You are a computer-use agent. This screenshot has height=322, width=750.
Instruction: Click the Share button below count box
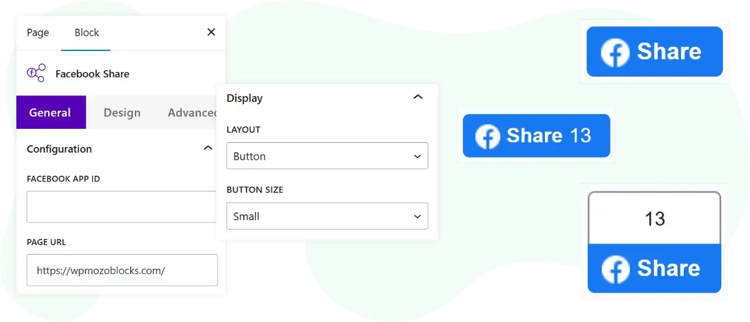point(654,268)
